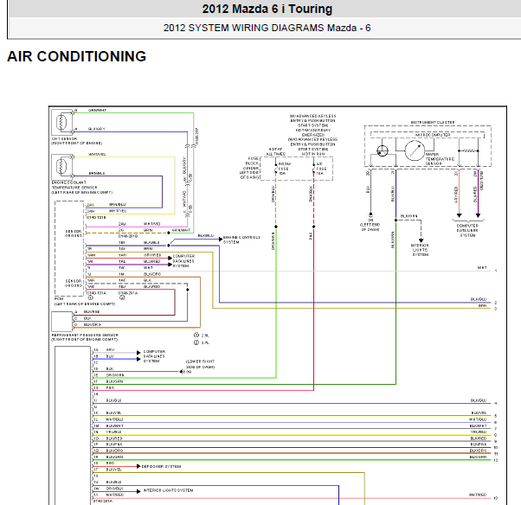Click the pin 1L "WHT/BLU" label

pyautogui.click(x=114, y=419)
